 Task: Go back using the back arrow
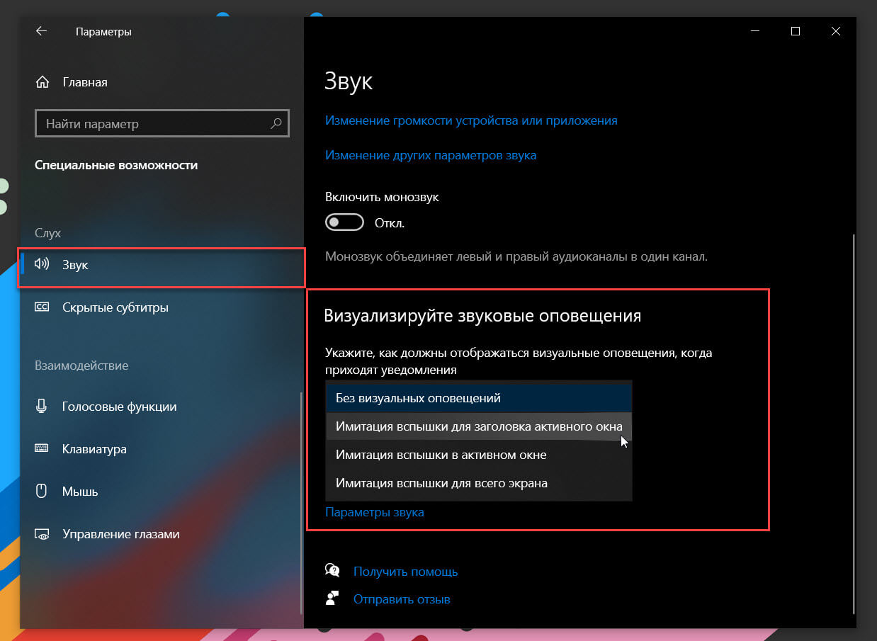click(41, 31)
